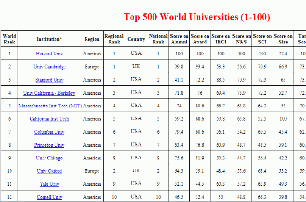Click Size score 39.8 for Cornell
Image resolution: width=306 pixels, height=202 pixels.
click(x=283, y=197)
